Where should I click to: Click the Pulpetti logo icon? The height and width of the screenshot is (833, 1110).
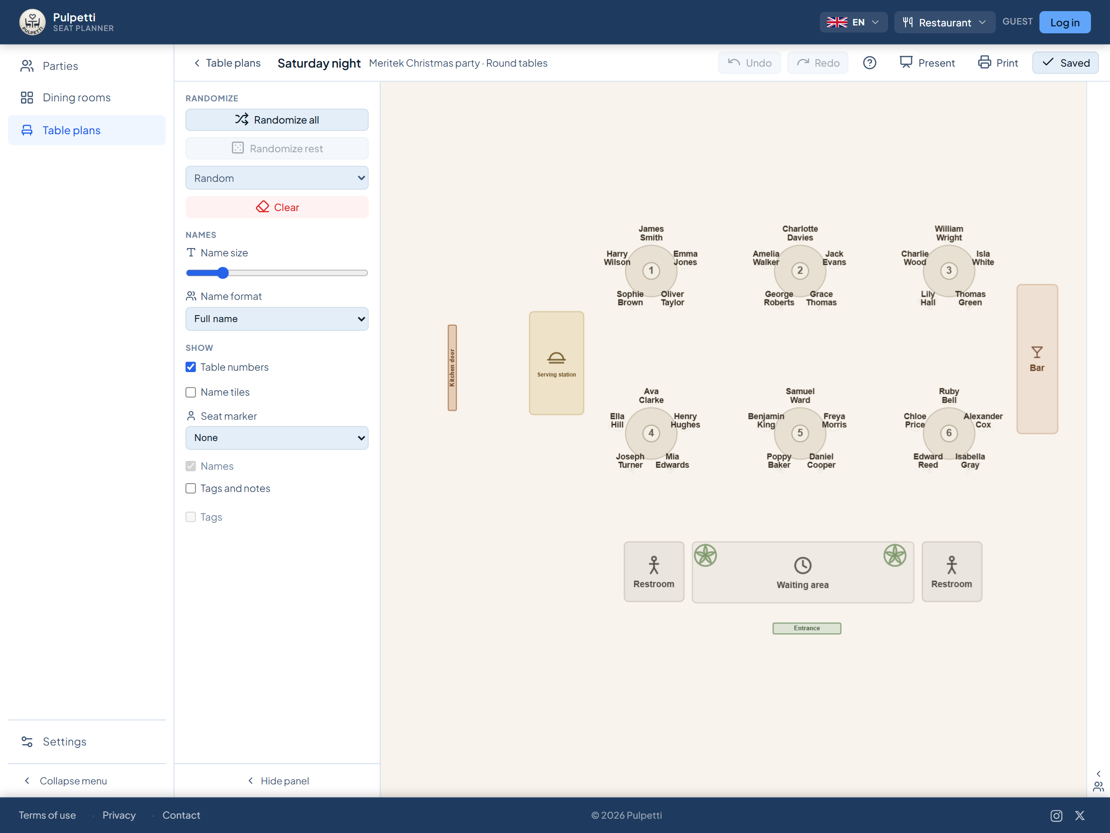coord(32,22)
